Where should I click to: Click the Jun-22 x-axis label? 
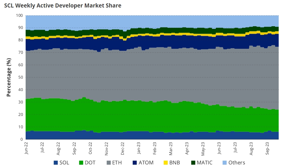point(26,148)
